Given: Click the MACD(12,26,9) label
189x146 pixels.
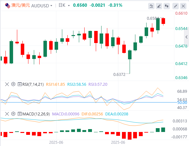Looking at the screenshot, I should click(36, 114).
